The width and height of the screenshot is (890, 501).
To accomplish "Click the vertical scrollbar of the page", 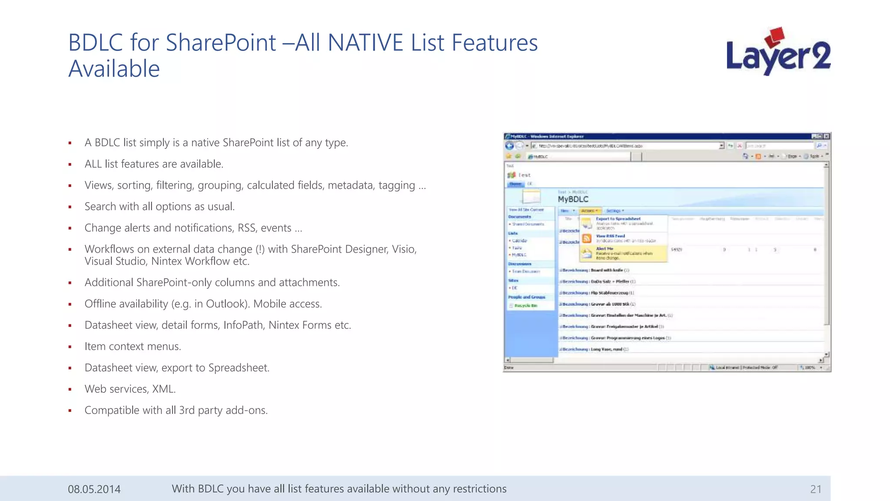I will click(x=827, y=259).
